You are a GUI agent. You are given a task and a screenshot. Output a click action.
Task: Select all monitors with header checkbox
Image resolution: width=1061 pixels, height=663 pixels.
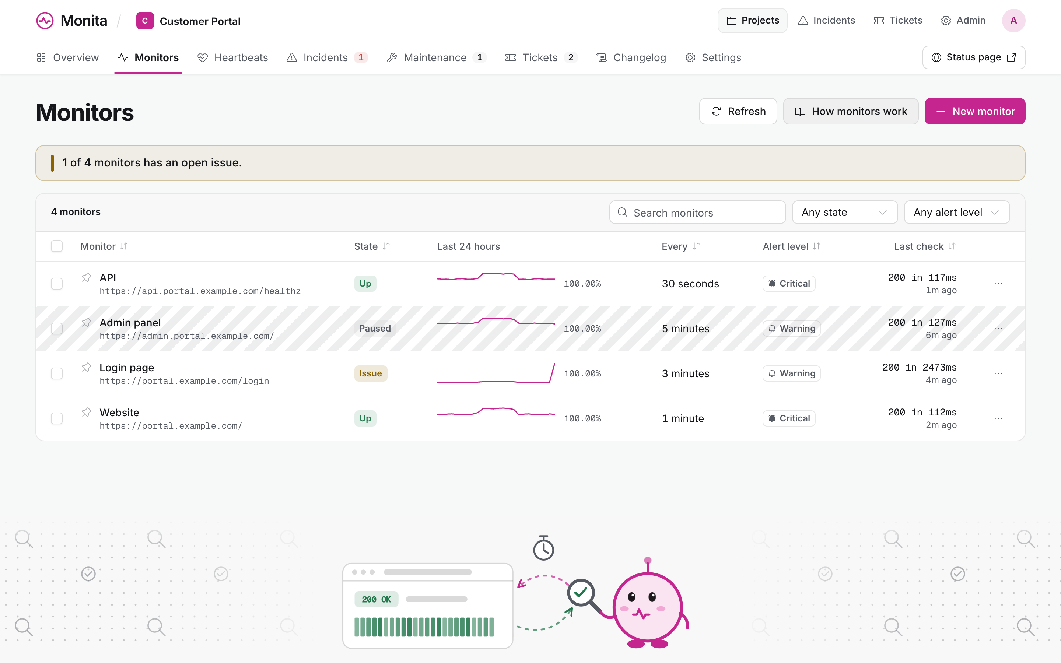pyautogui.click(x=57, y=246)
